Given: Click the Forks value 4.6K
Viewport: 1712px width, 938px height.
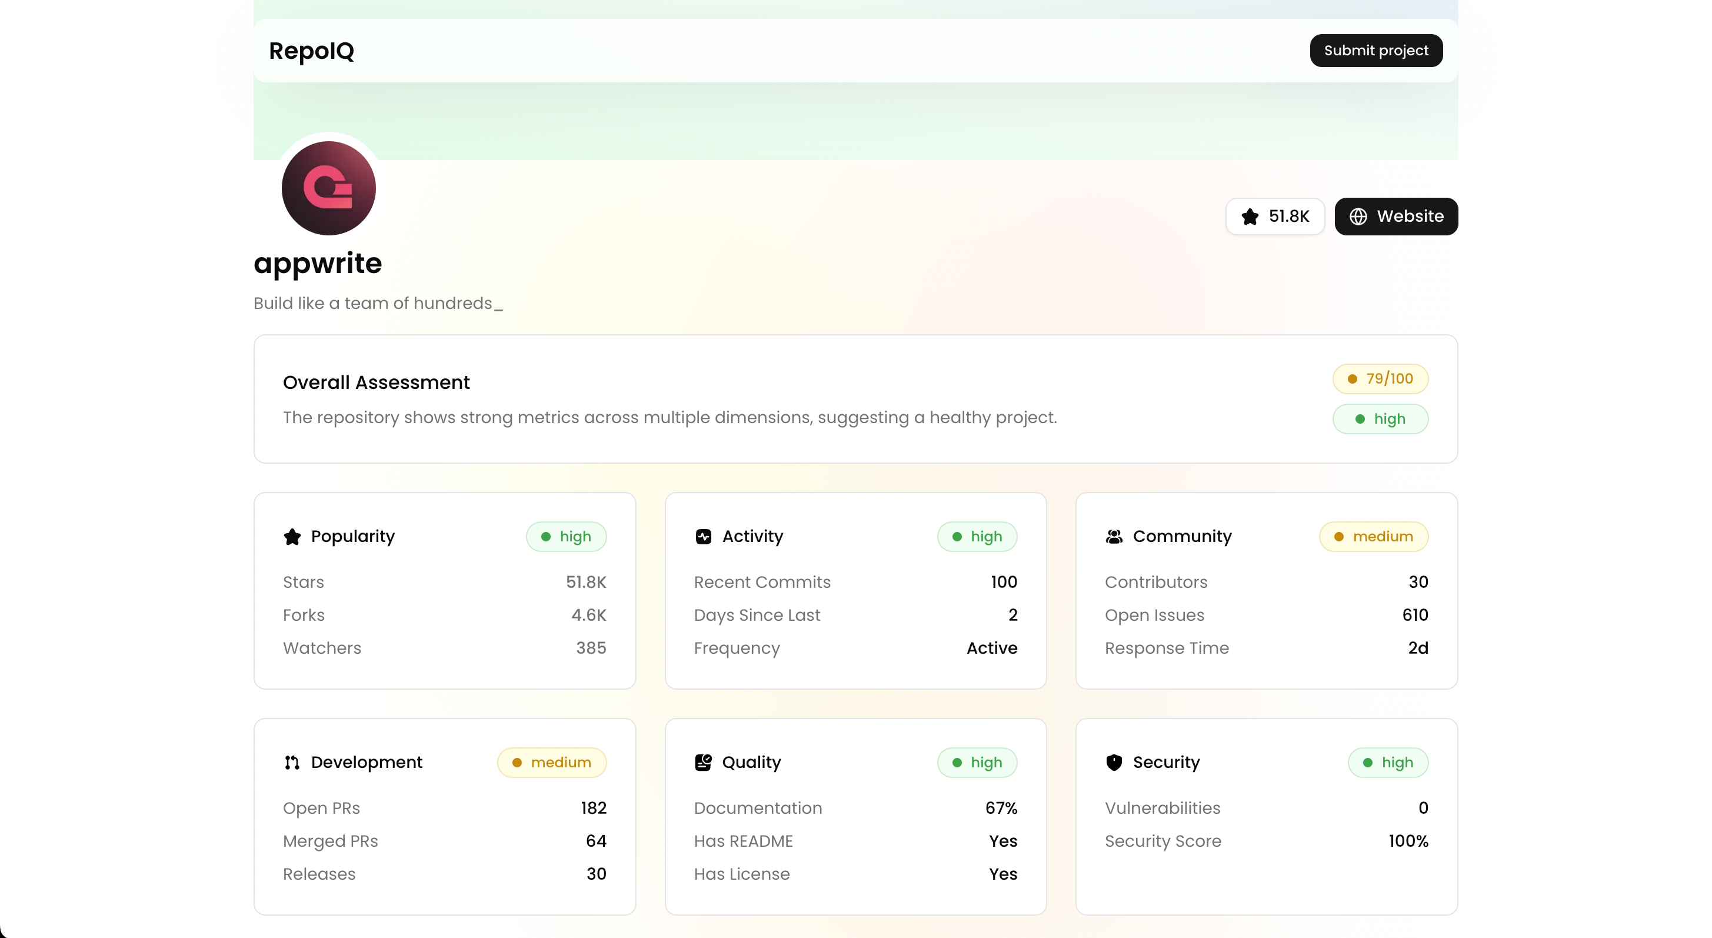Looking at the screenshot, I should tap(589, 615).
